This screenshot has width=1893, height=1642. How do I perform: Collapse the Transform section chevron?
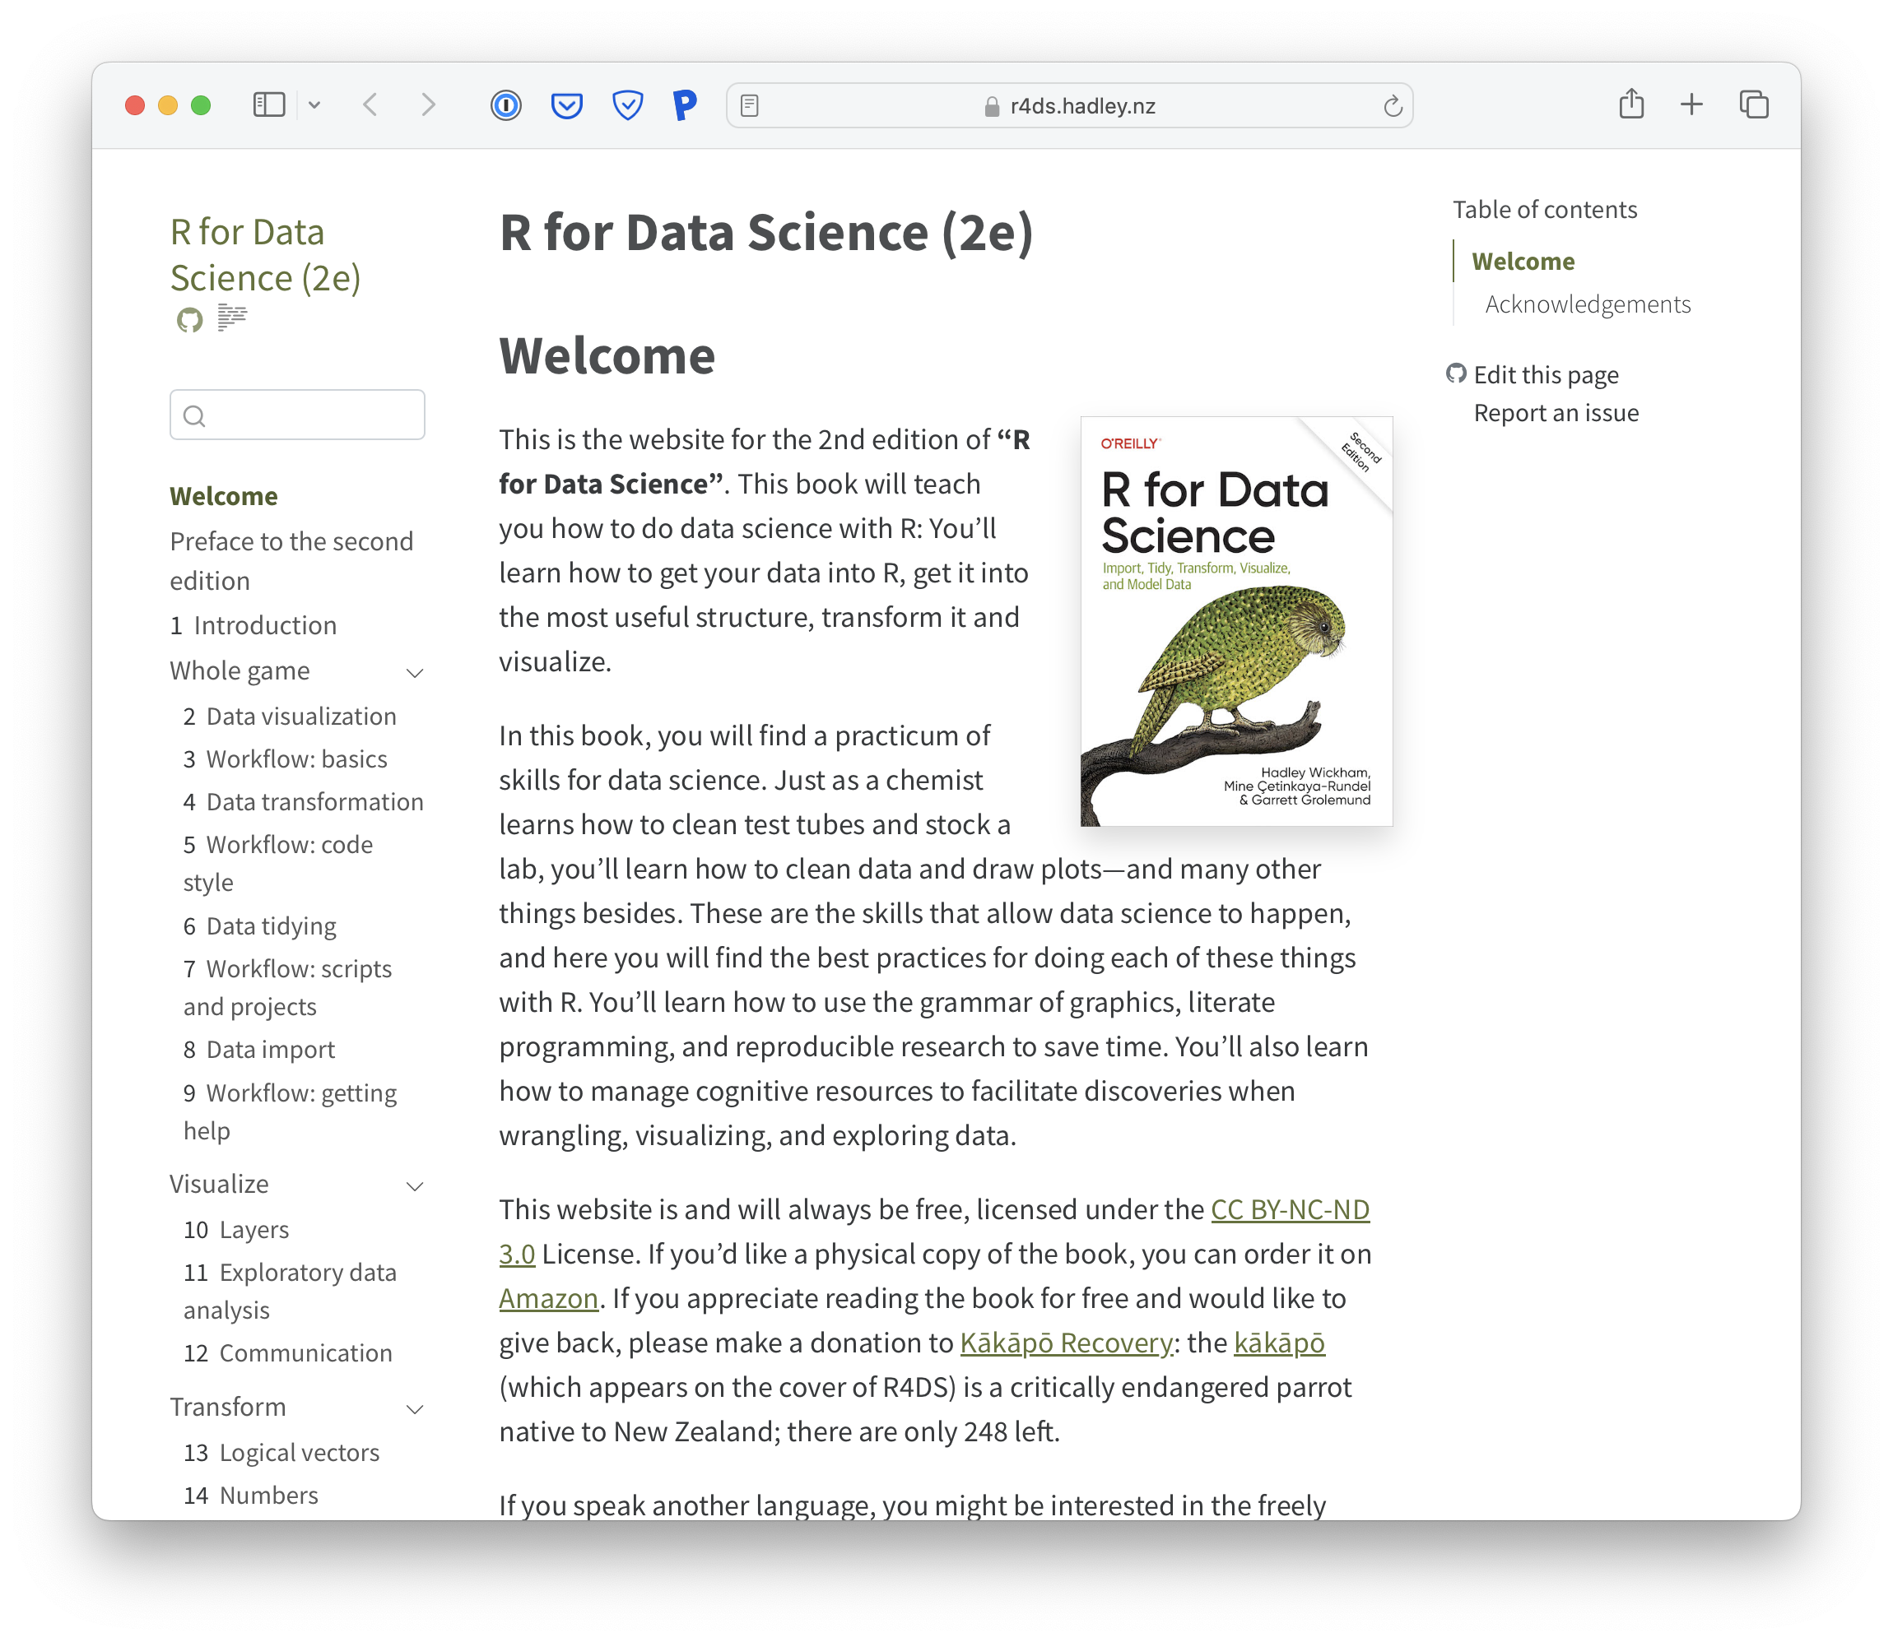[x=414, y=1408]
